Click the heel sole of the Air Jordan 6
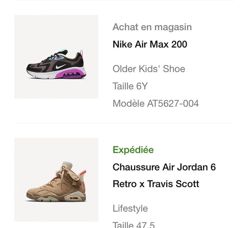The image size is (248, 228). coord(75,198)
